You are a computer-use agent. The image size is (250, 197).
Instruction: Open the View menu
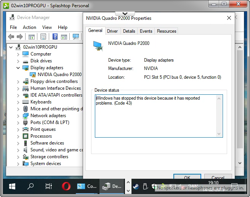[x=47, y=27]
